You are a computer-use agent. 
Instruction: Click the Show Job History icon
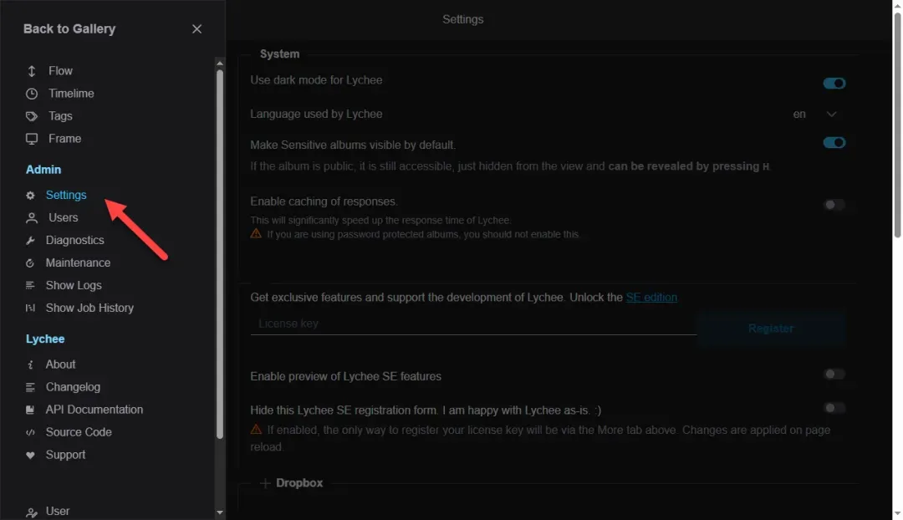[31, 308]
